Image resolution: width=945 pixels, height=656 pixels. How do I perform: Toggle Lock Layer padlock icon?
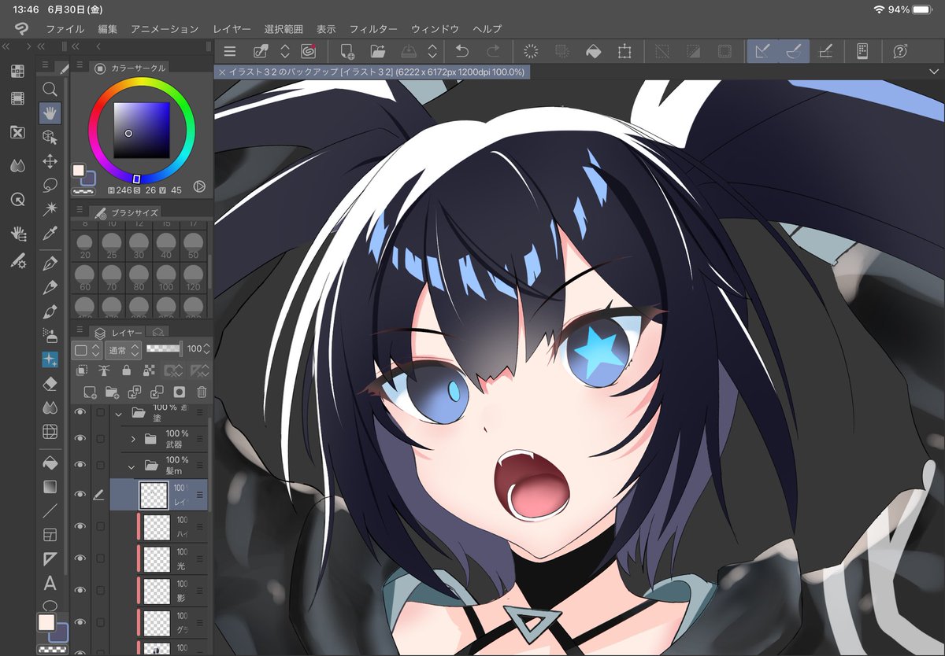pos(126,370)
